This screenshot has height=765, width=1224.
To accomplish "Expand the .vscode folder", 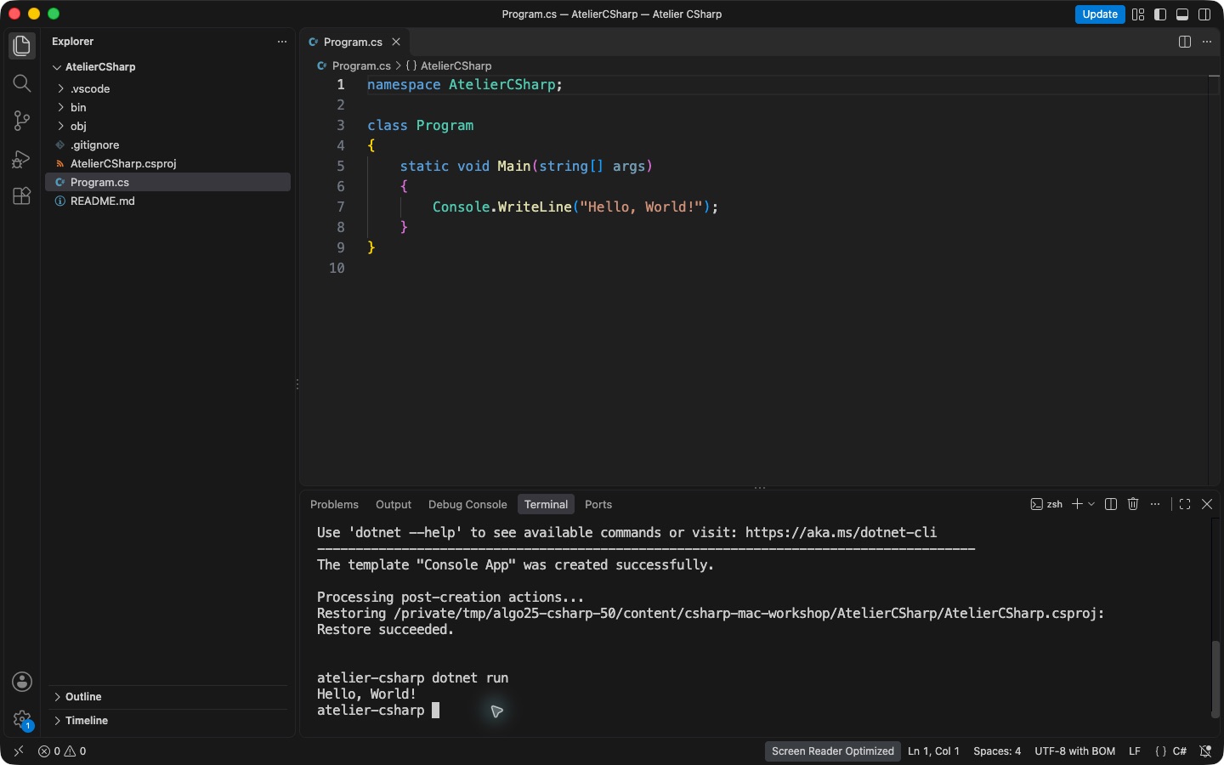I will [167, 88].
